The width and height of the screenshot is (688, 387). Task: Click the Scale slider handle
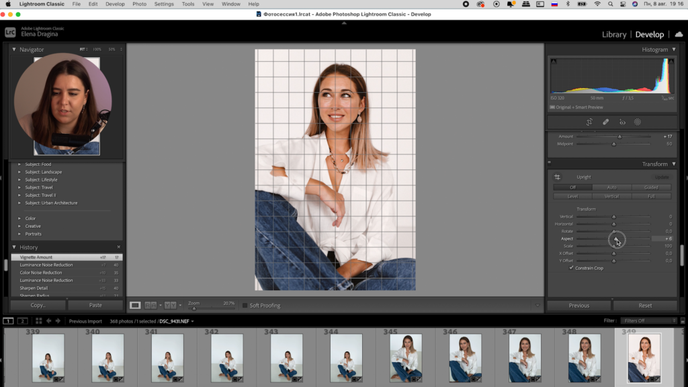tap(613, 246)
